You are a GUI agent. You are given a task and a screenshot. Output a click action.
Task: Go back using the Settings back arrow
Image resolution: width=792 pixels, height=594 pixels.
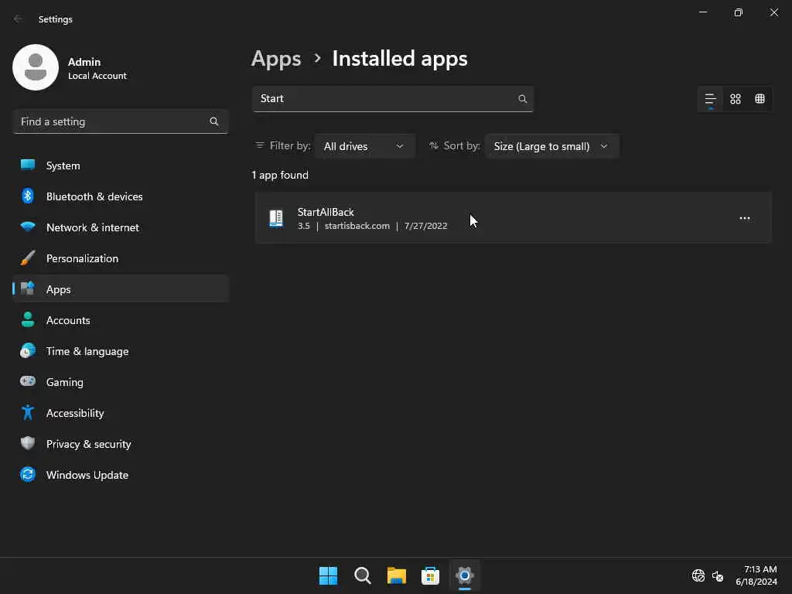19,19
